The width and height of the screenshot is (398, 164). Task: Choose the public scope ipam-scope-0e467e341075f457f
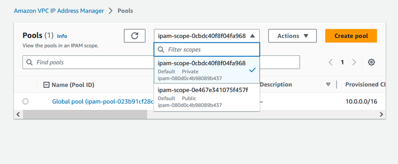tap(207, 97)
